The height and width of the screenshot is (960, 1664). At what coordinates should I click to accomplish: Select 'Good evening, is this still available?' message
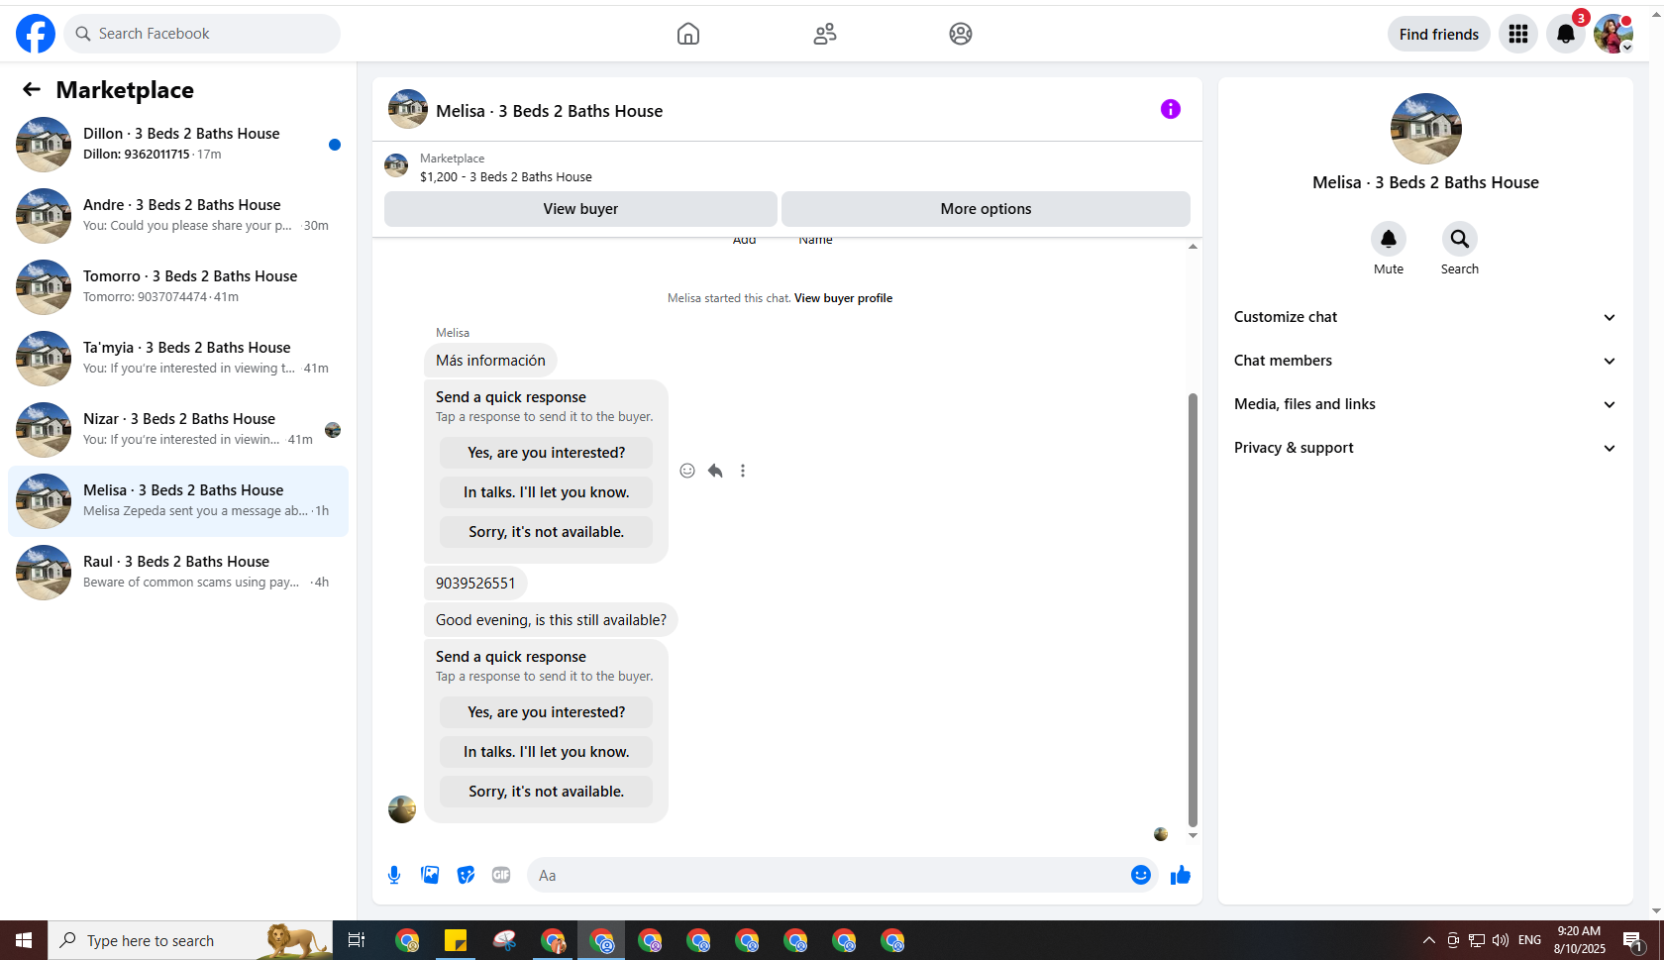[551, 620]
